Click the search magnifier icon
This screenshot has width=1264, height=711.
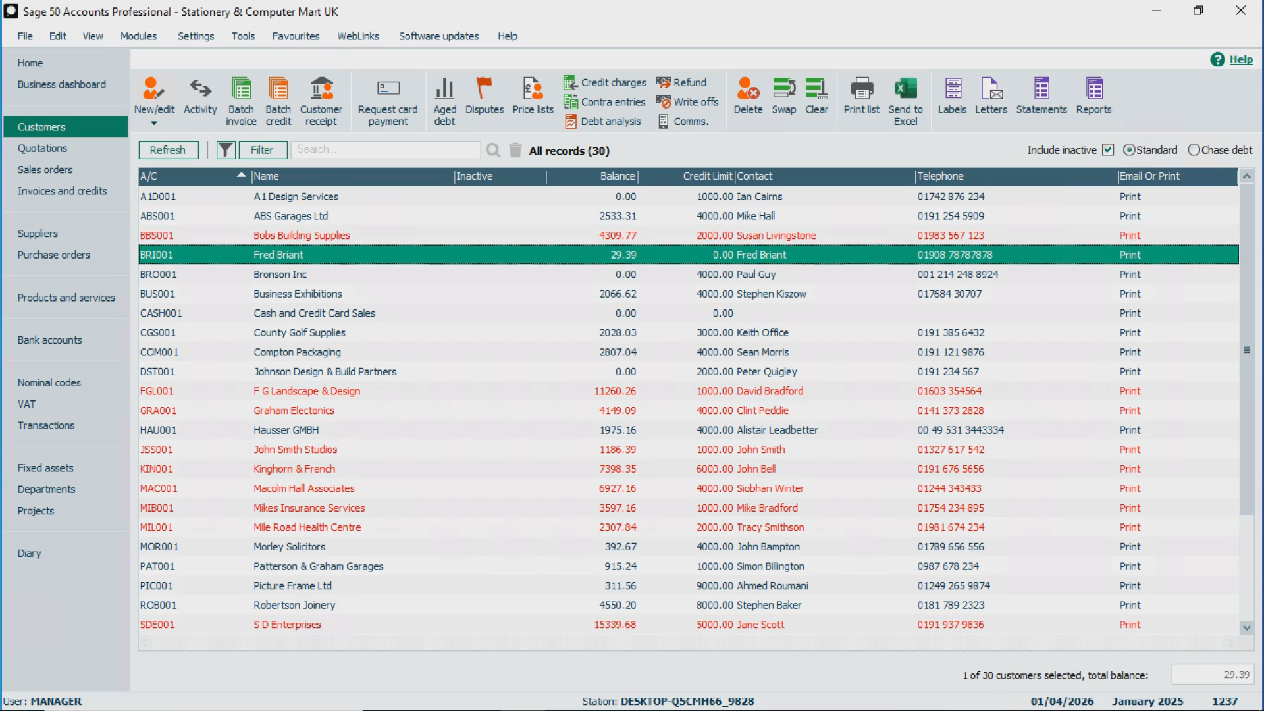[x=493, y=151]
